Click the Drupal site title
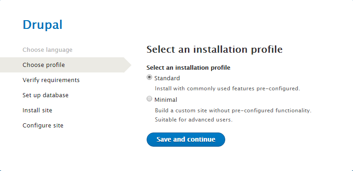Image resolution: width=353 pixels, height=171 pixels. (43, 25)
